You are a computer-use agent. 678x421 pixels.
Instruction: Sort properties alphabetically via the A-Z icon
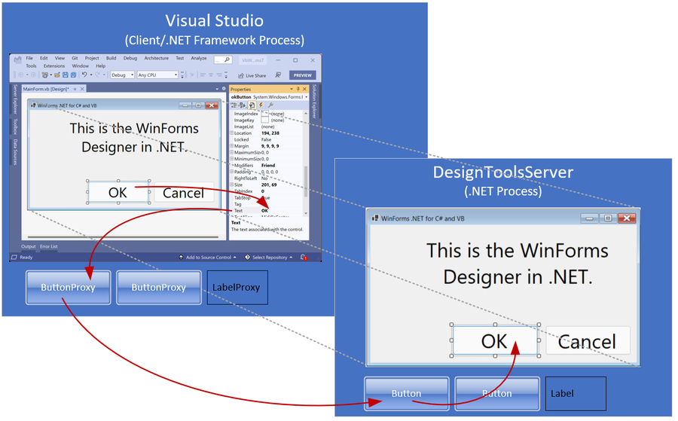[x=242, y=105]
